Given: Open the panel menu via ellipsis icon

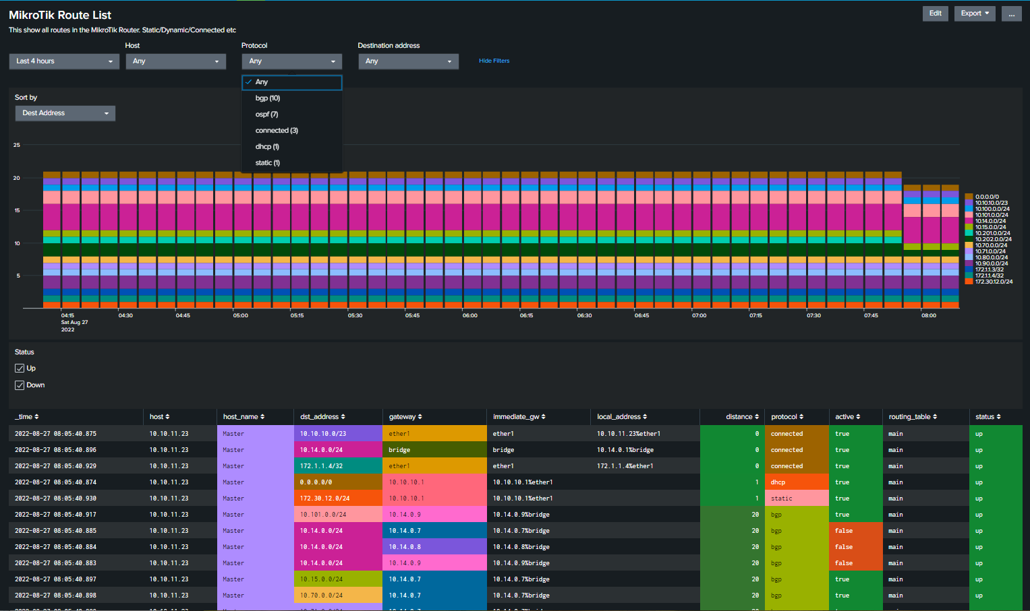Looking at the screenshot, I should click(1011, 13).
